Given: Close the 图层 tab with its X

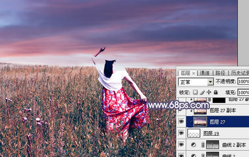Looking at the screenshot, I should [193, 73].
